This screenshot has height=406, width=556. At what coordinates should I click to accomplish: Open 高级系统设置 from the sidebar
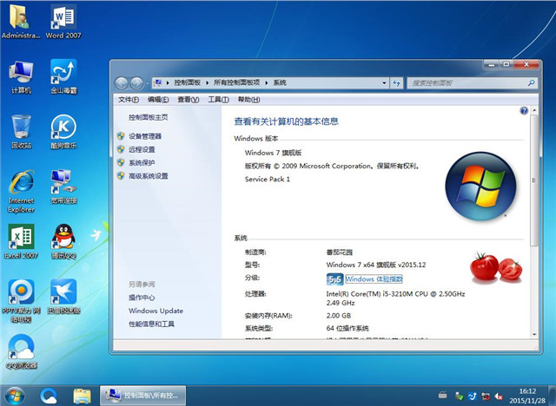click(x=149, y=175)
